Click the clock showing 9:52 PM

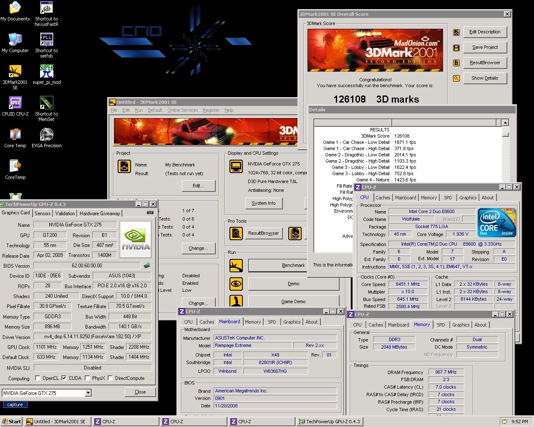(x=519, y=422)
